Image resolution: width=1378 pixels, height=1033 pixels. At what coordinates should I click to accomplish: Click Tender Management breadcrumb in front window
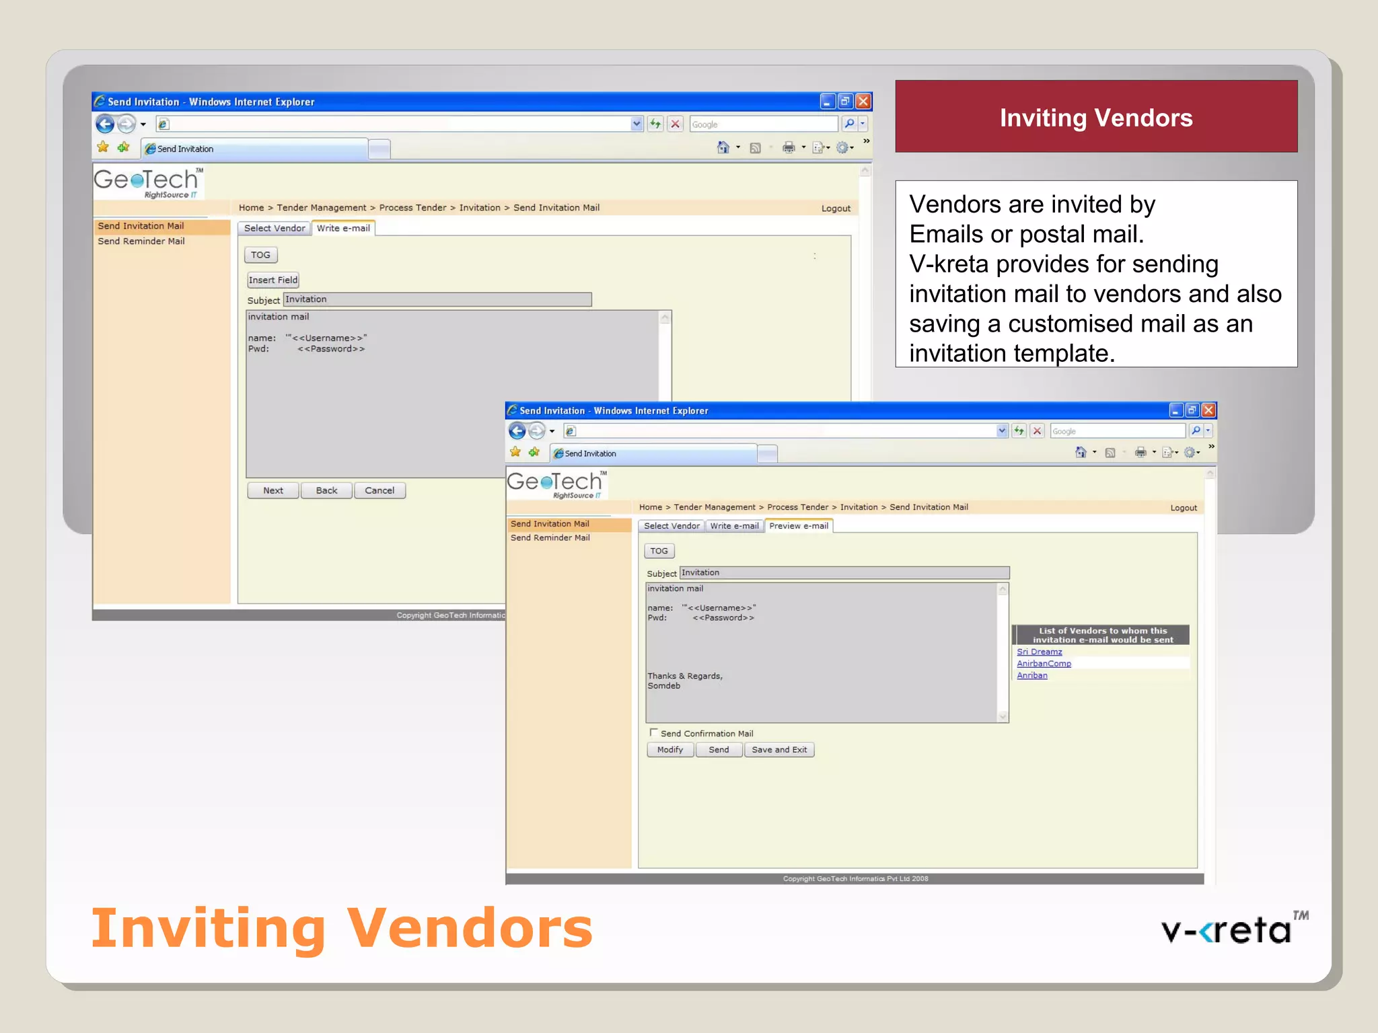715,507
